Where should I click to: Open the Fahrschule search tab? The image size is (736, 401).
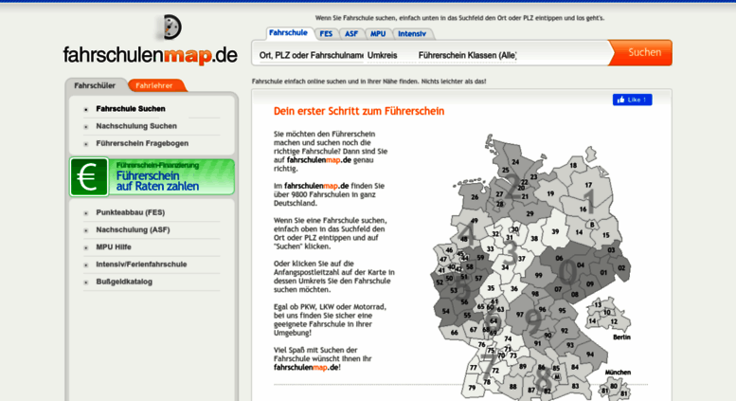[x=288, y=33]
